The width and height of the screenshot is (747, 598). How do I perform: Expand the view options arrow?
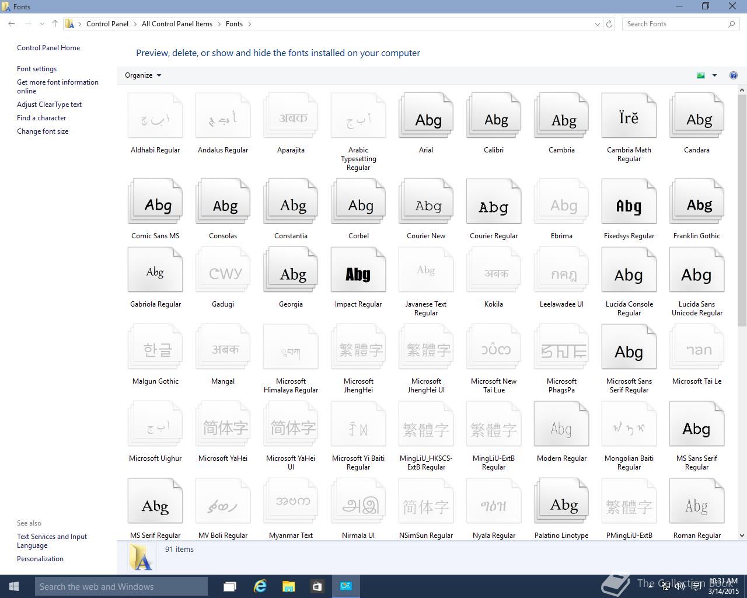(714, 75)
